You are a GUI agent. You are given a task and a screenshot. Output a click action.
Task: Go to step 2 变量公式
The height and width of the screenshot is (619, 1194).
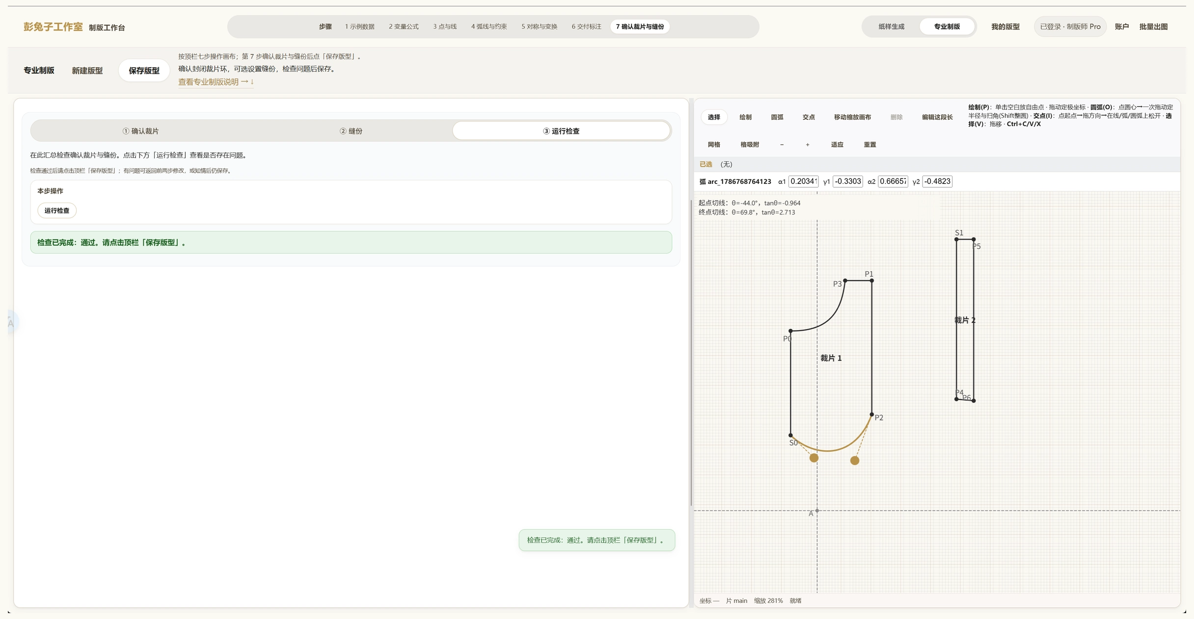(404, 26)
